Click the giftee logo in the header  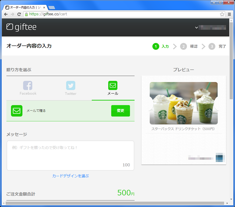point(21,27)
